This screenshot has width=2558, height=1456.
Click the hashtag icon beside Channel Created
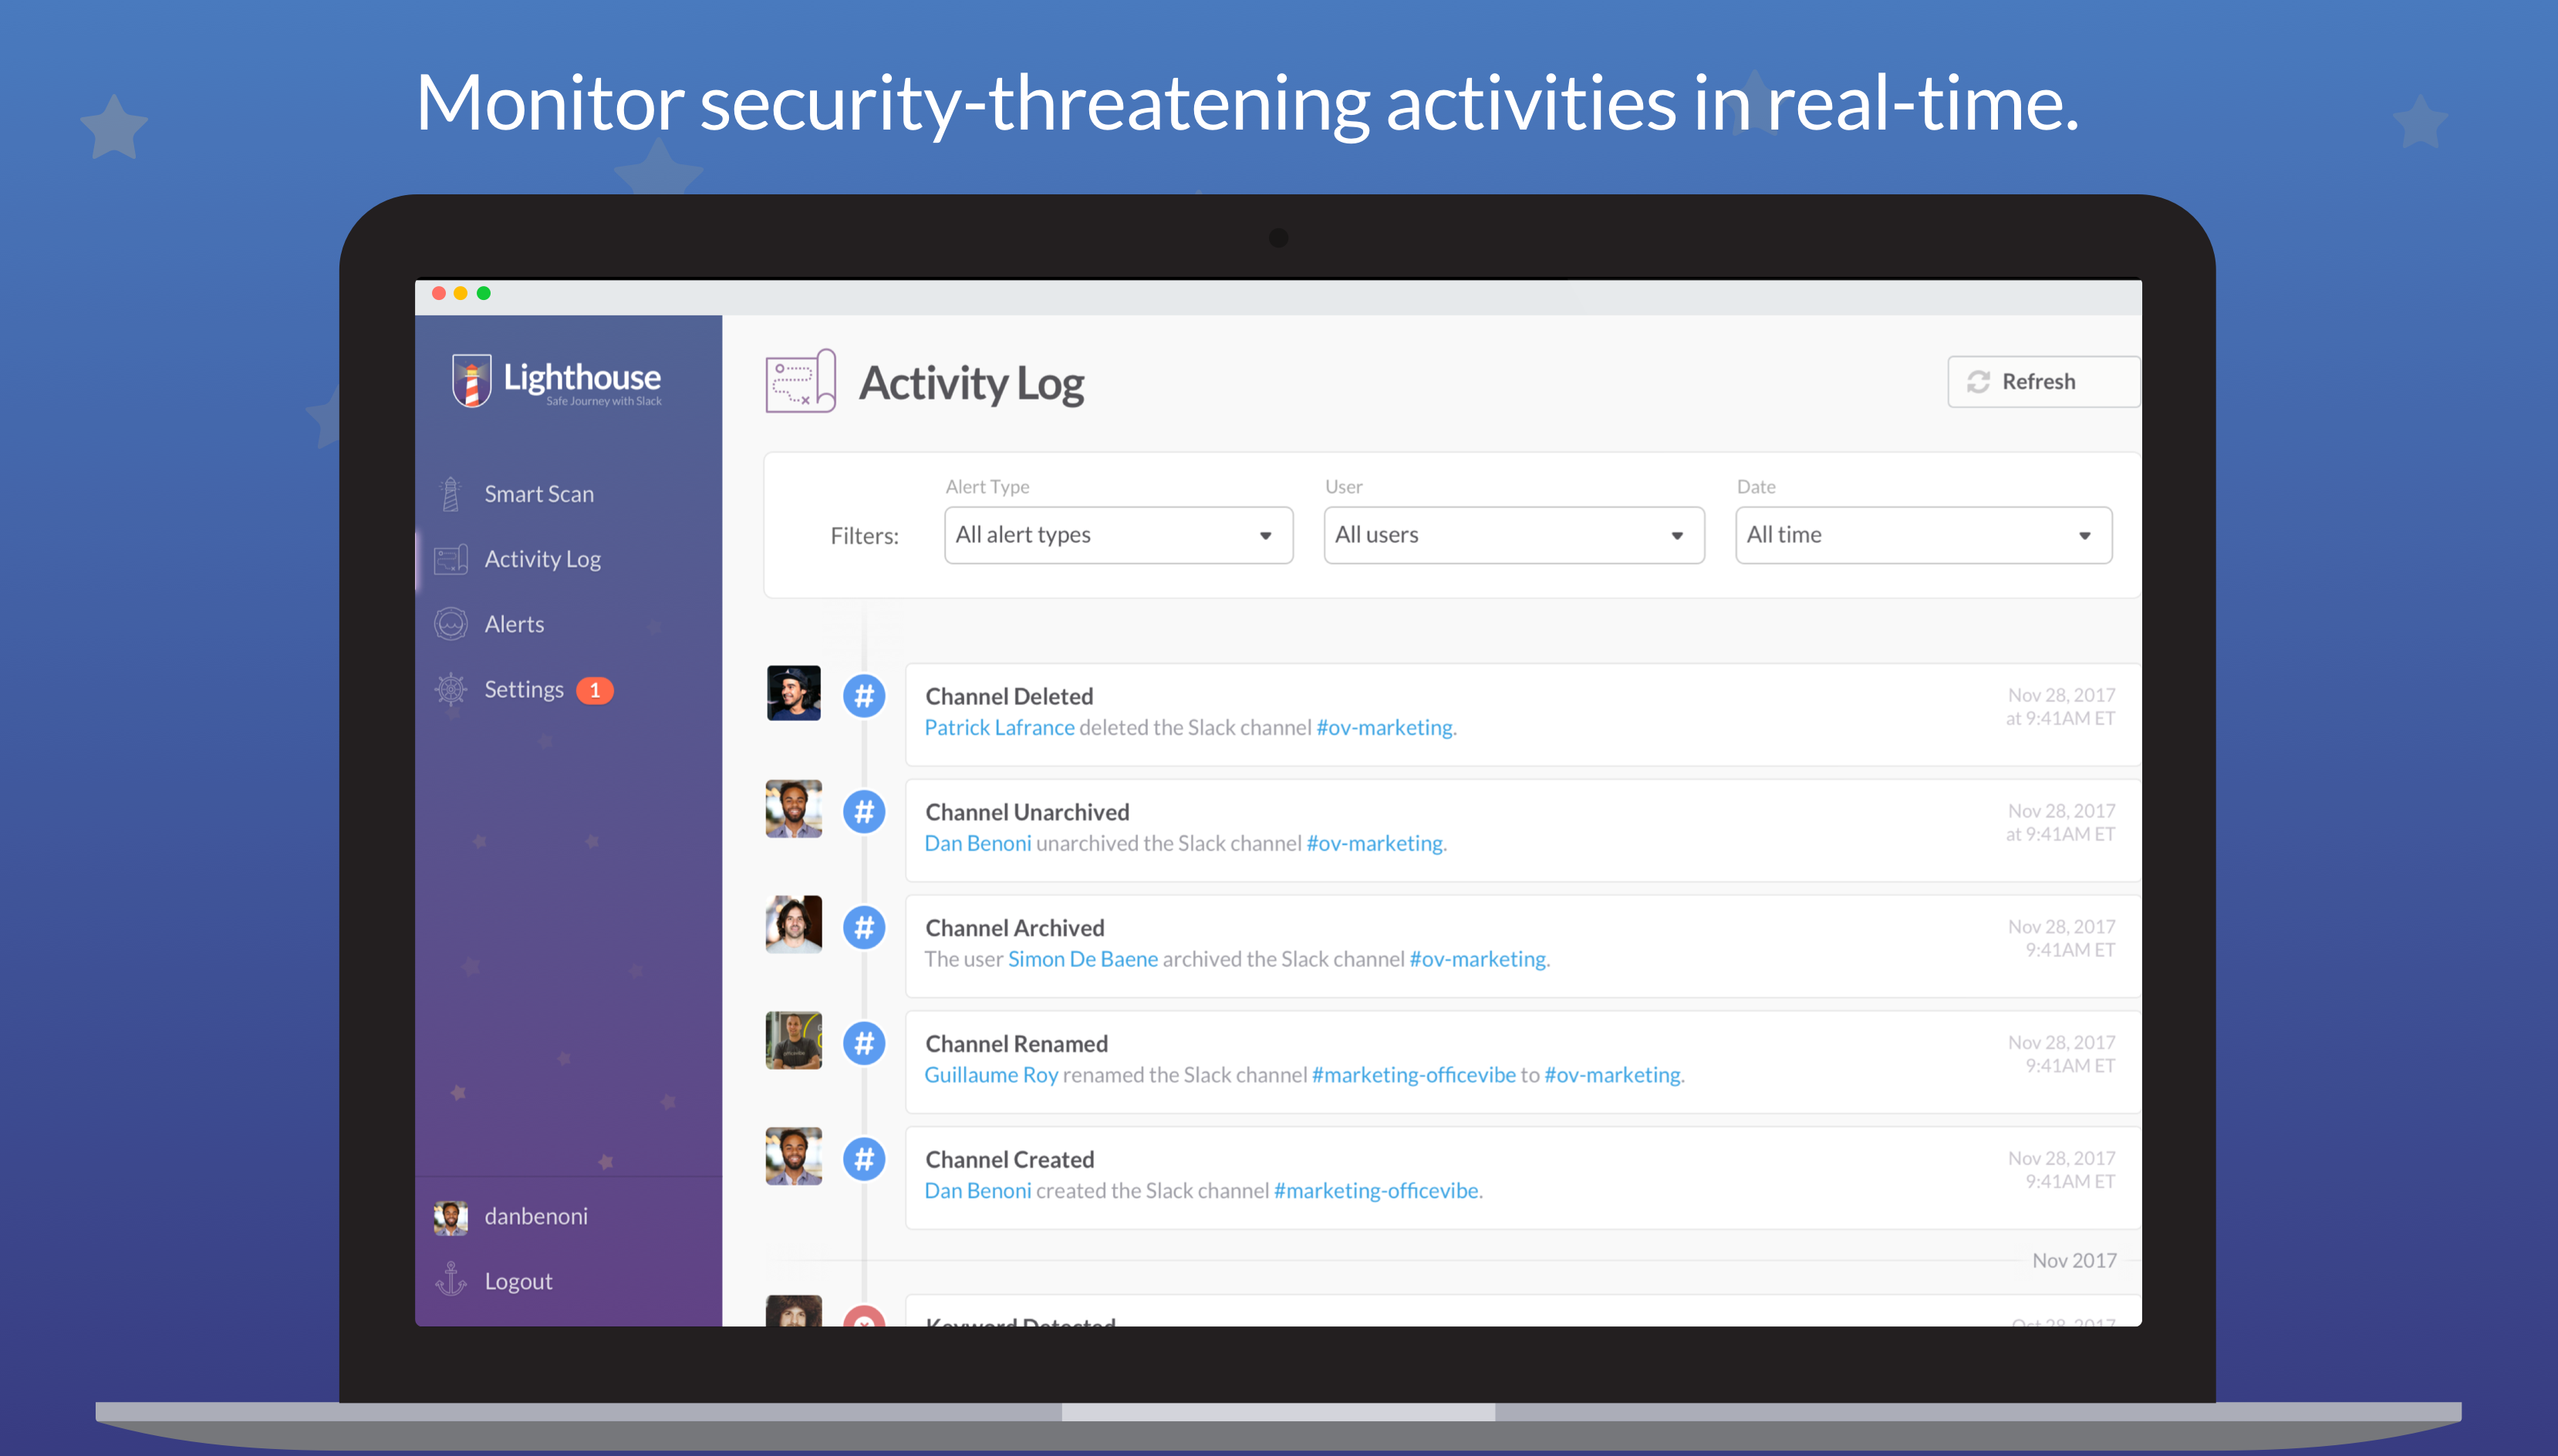tap(864, 1159)
